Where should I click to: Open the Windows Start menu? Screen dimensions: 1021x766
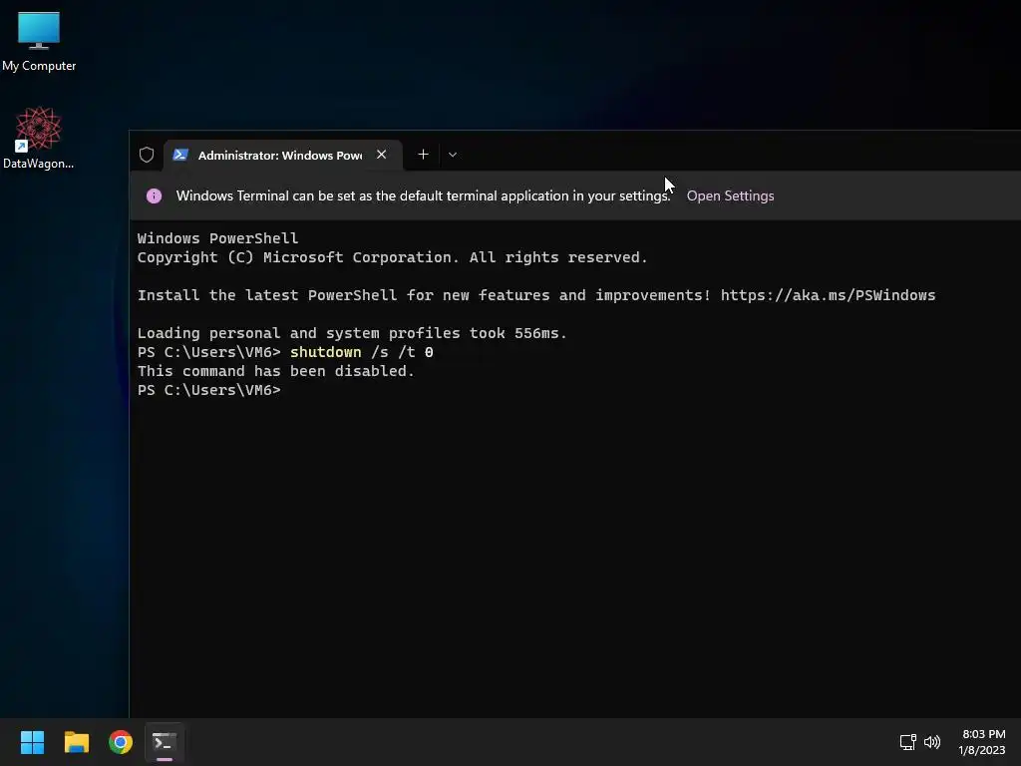(x=32, y=742)
